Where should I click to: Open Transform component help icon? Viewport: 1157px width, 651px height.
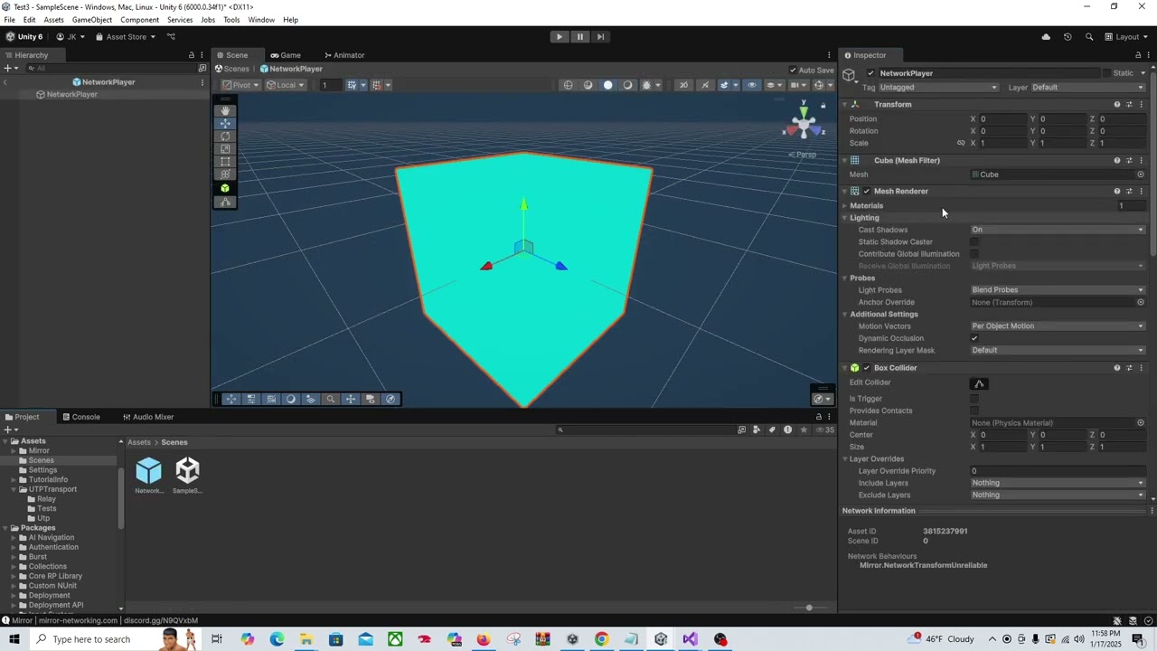pos(1117,104)
